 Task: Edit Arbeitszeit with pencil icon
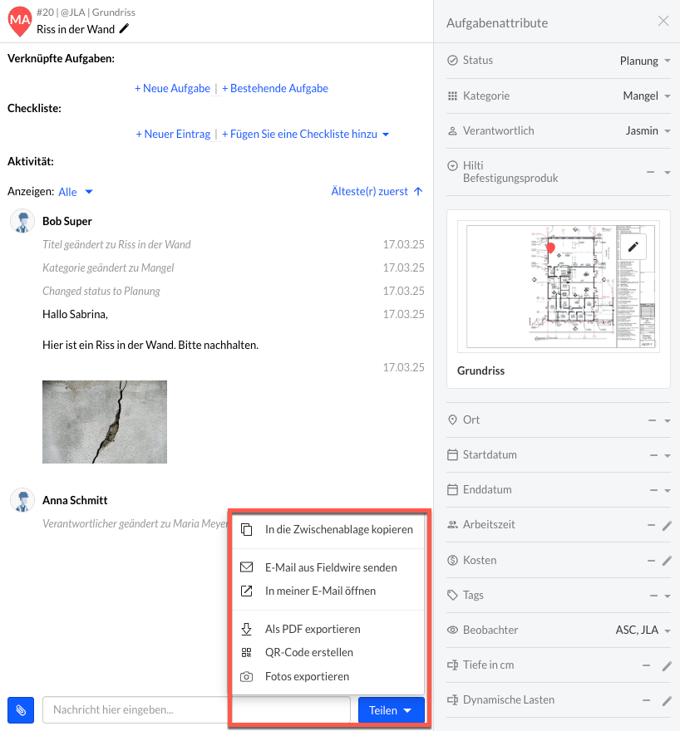667,525
